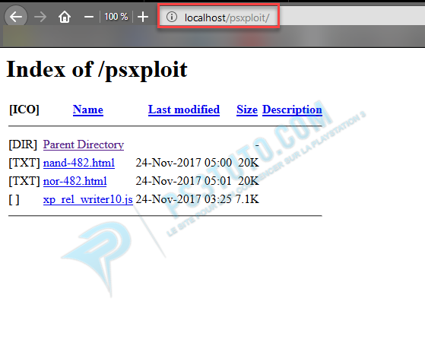This screenshot has width=425, height=346.
Task: Click the forward navigation arrow
Action: 40,17
